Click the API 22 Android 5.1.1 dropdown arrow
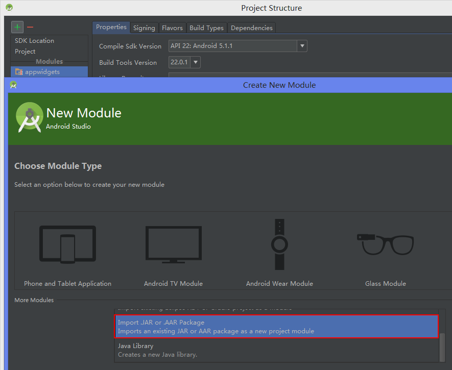The height and width of the screenshot is (370, 452). [302, 46]
